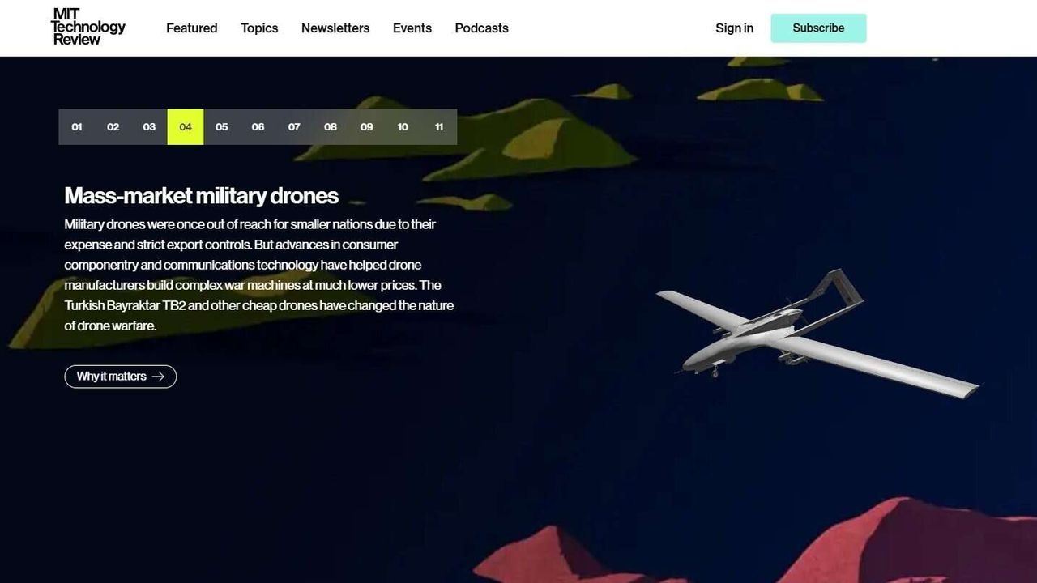1037x583 pixels.
Task: Click the arrow icon in Why it matters
Action: click(158, 377)
